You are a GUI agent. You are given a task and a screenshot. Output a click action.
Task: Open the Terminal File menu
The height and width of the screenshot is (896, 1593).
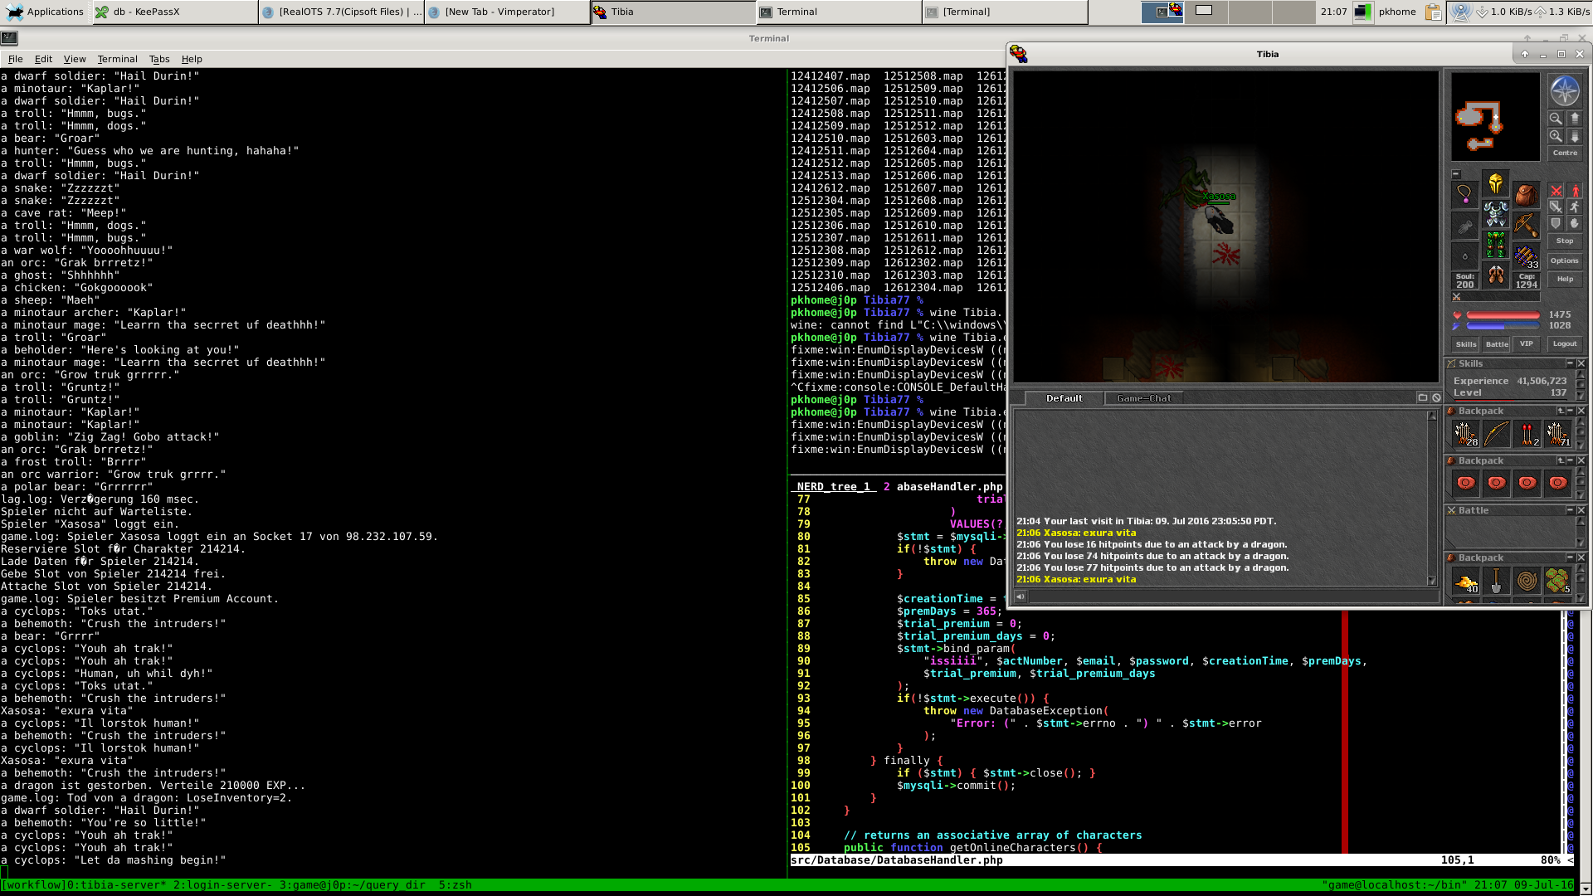point(15,59)
